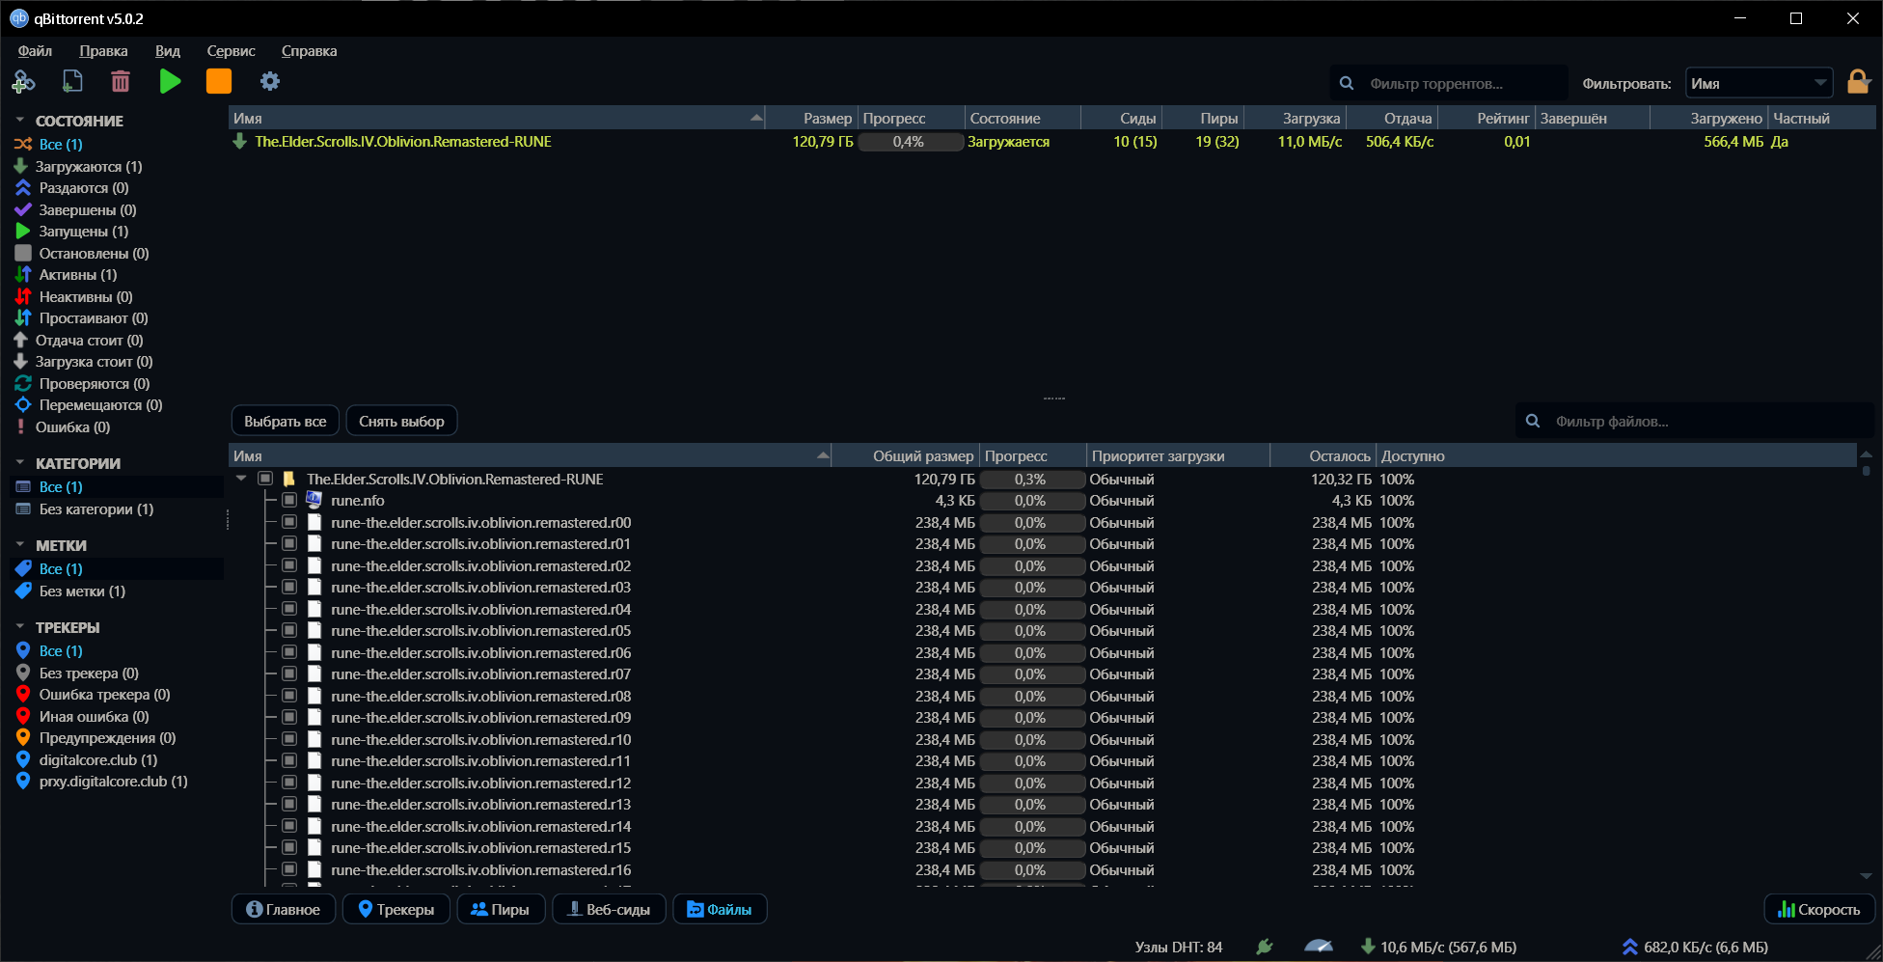Toggle checkbox for the remastered.r00 file
The image size is (1883, 962).
click(x=288, y=522)
